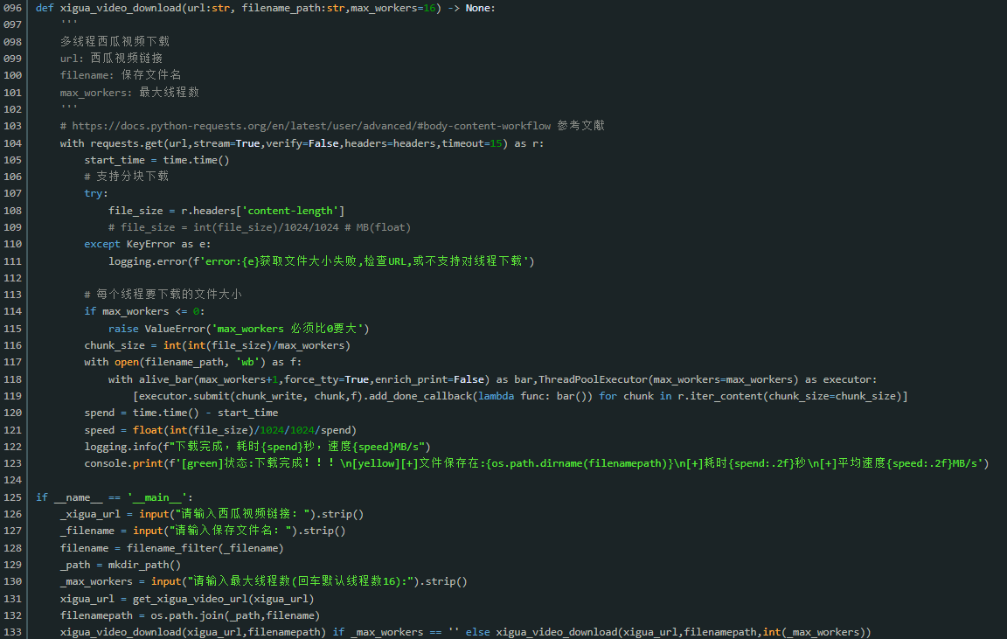
Task: Click 'except KeyError as e:' on line 110
Action: coord(148,244)
